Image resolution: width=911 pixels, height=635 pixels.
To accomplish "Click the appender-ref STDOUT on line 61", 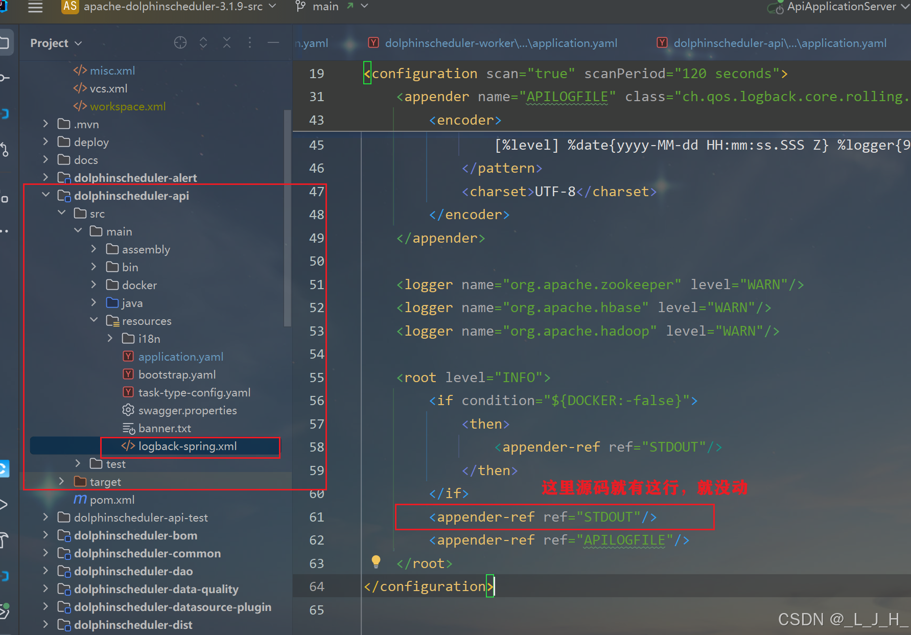I will click(x=543, y=517).
